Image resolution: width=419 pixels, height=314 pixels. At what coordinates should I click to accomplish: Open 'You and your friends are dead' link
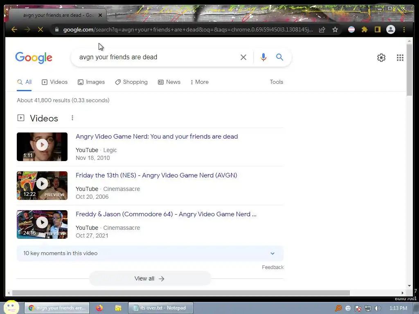157,137
